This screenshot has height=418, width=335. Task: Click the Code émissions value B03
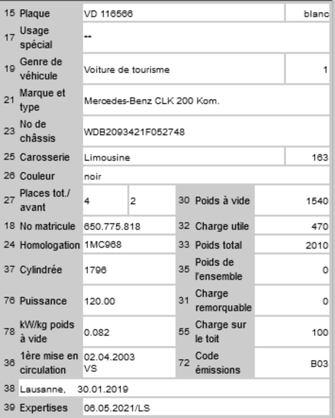point(292,363)
